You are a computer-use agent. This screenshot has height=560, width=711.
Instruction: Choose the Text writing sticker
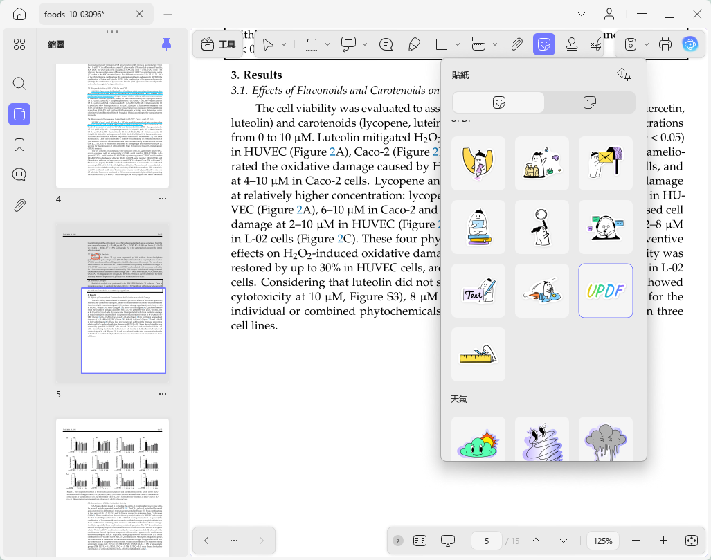[x=478, y=291]
